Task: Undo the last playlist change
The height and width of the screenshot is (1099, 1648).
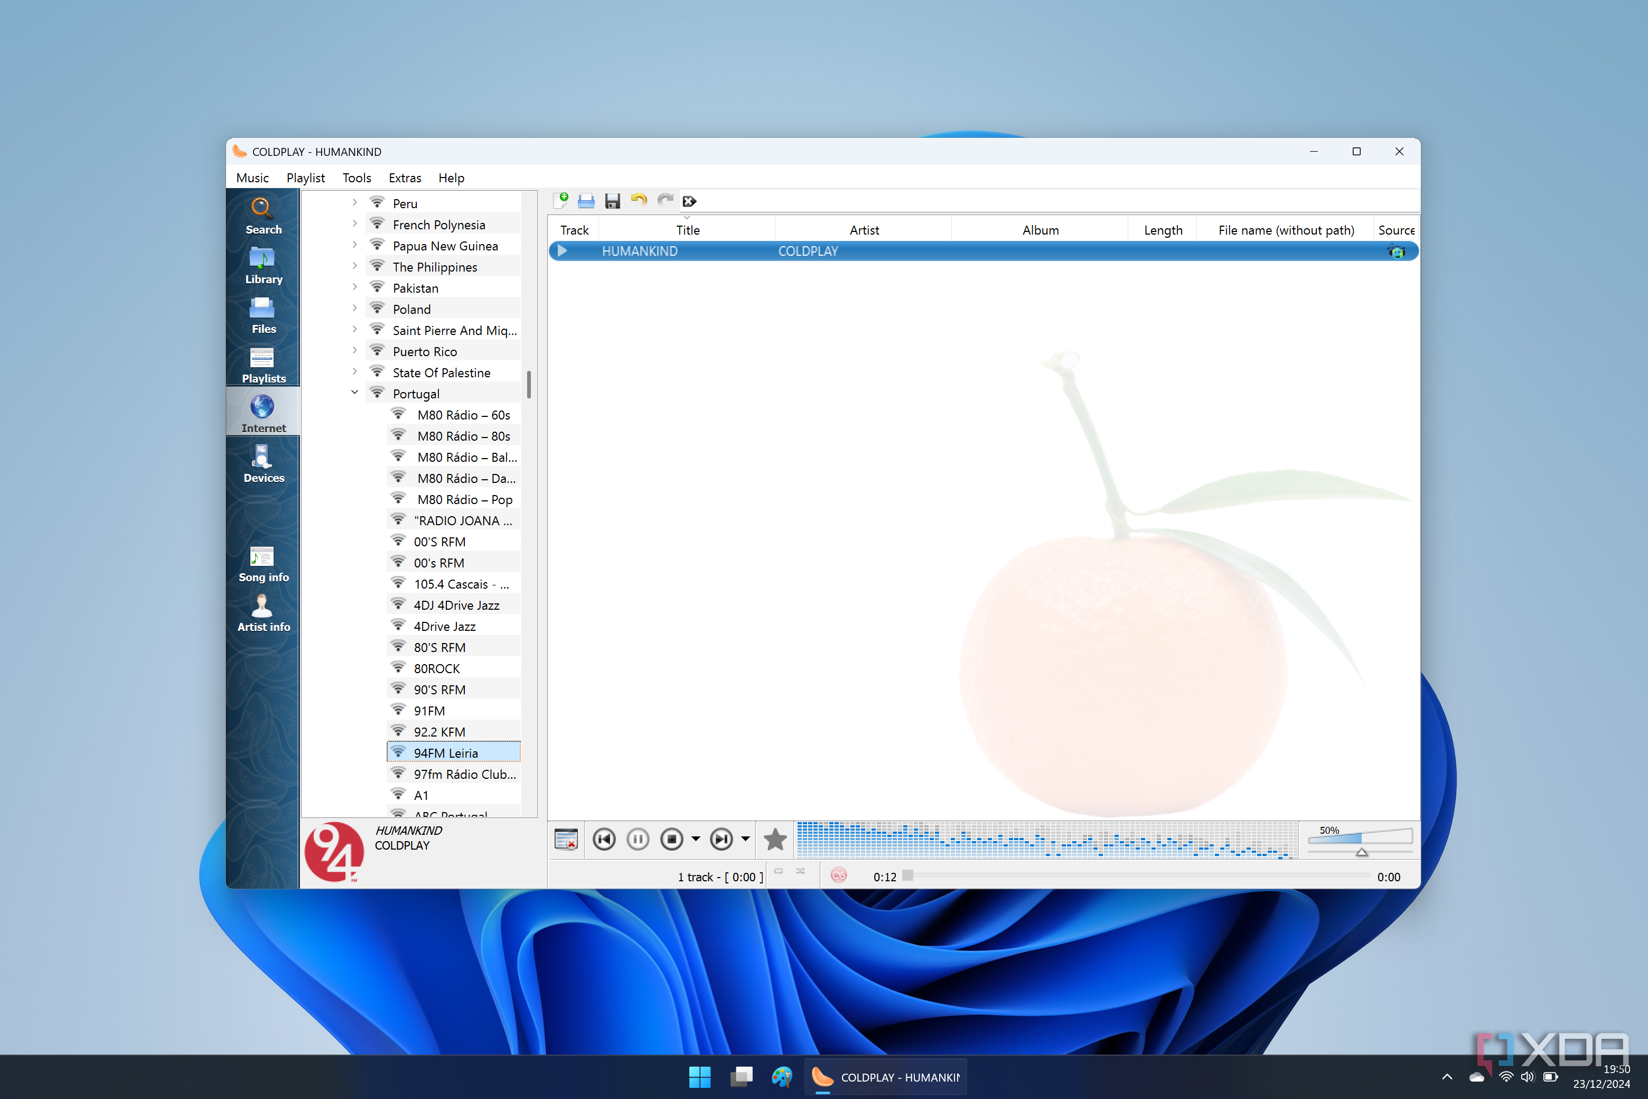Action: pos(638,201)
